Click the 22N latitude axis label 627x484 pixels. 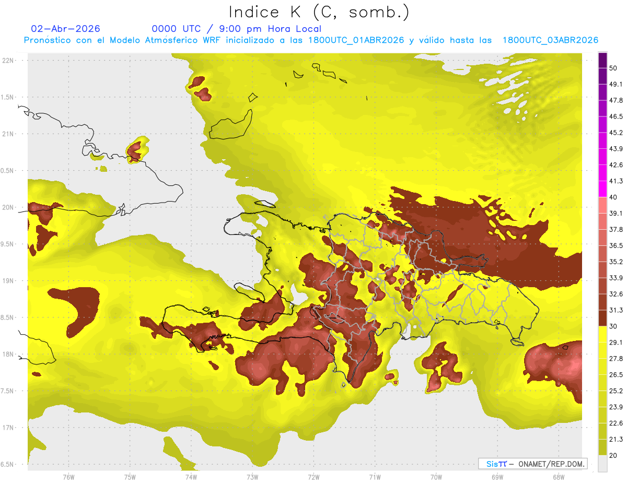click(9, 60)
